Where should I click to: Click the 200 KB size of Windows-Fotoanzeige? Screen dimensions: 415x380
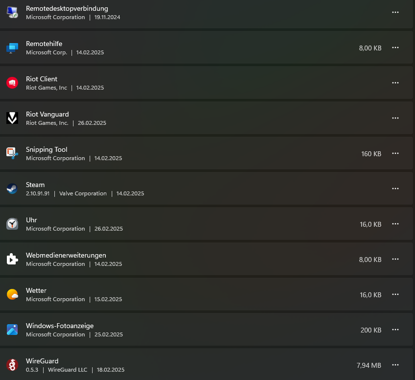coord(371,330)
